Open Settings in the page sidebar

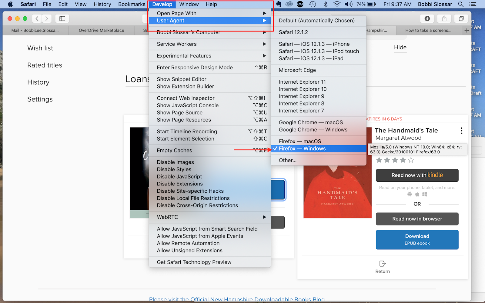[x=40, y=99]
